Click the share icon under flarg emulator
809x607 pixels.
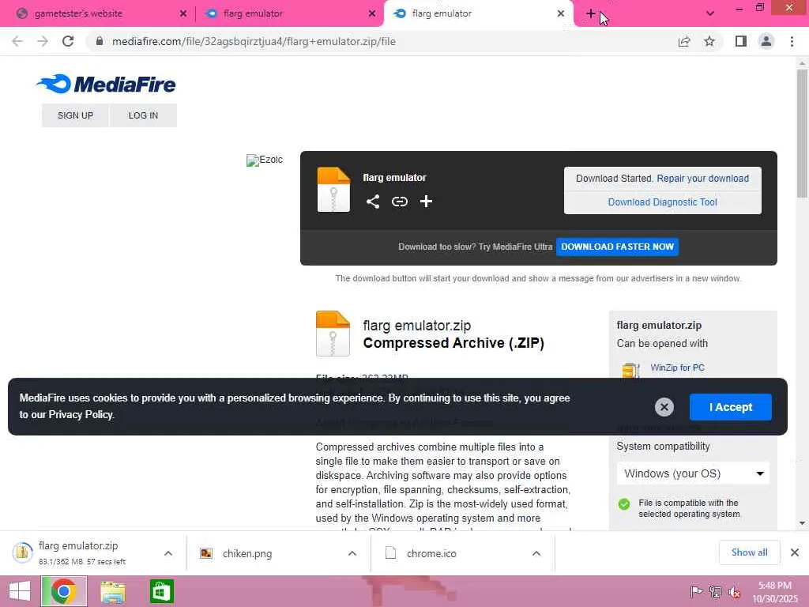coord(373,202)
